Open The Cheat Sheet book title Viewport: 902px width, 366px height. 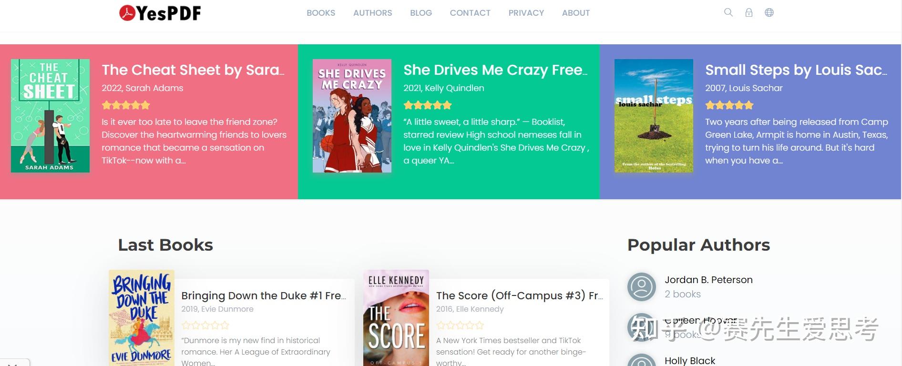coord(193,70)
